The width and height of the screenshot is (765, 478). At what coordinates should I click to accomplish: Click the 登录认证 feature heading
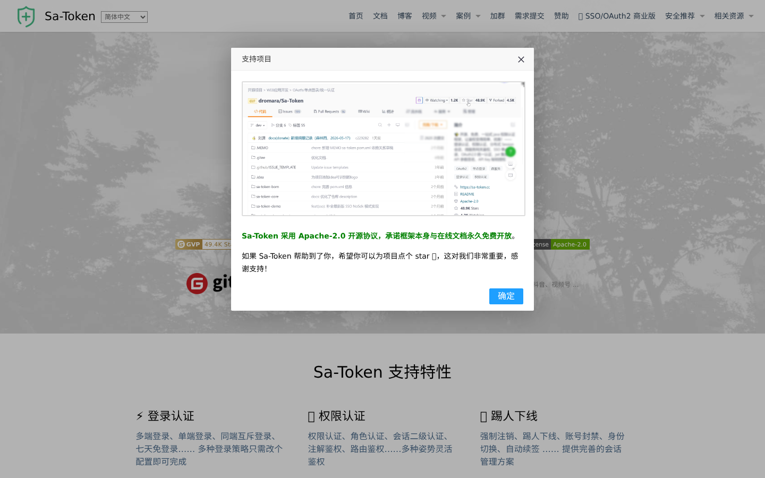click(x=165, y=416)
